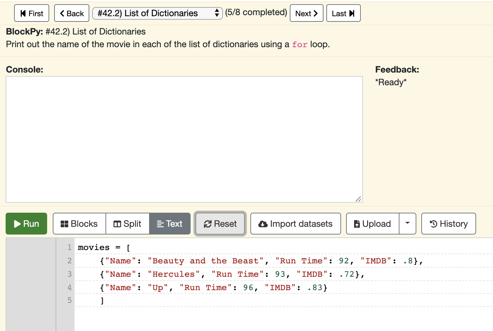This screenshot has width=493, height=331.
Task: Click the Console heading
Action: (x=25, y=70)
